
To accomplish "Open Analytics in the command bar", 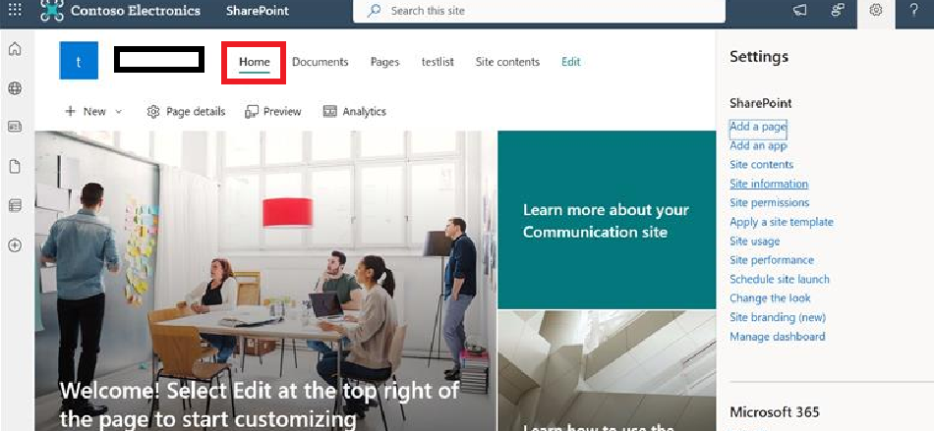I will pos(354,112).
